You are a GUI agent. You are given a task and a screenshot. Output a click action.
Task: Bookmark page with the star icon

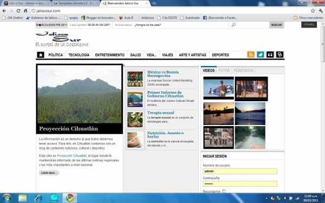313,11
